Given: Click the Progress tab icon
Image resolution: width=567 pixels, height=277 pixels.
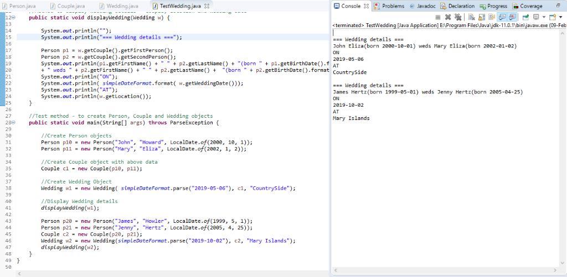Looking at the screenshot, I should coord(482,6).
